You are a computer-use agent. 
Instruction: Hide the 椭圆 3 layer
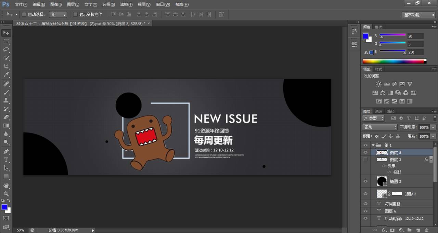365,181
